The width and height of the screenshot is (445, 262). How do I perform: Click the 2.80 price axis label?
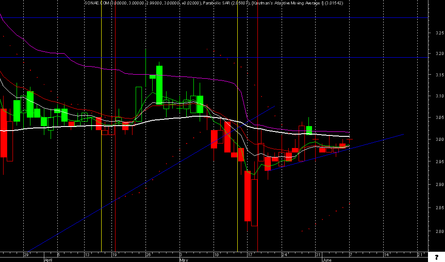pyautogui.click(x=440, y=232)
